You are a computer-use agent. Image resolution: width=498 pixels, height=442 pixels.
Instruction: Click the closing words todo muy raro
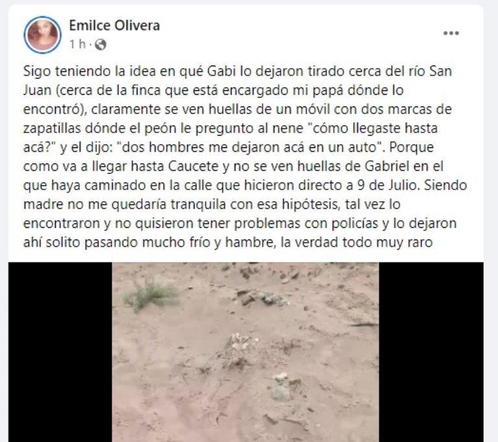pos(388,242)
